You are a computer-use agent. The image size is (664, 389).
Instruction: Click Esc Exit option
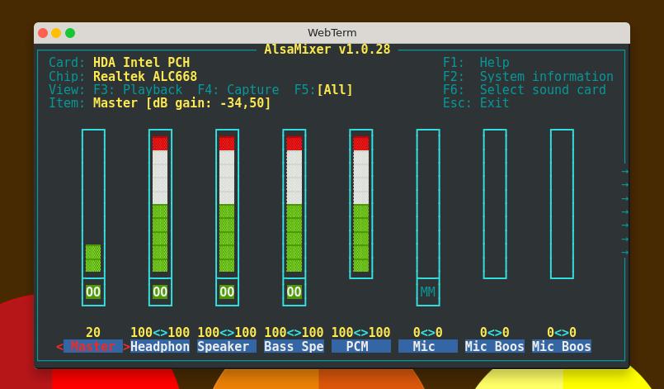tap(476, 103)
